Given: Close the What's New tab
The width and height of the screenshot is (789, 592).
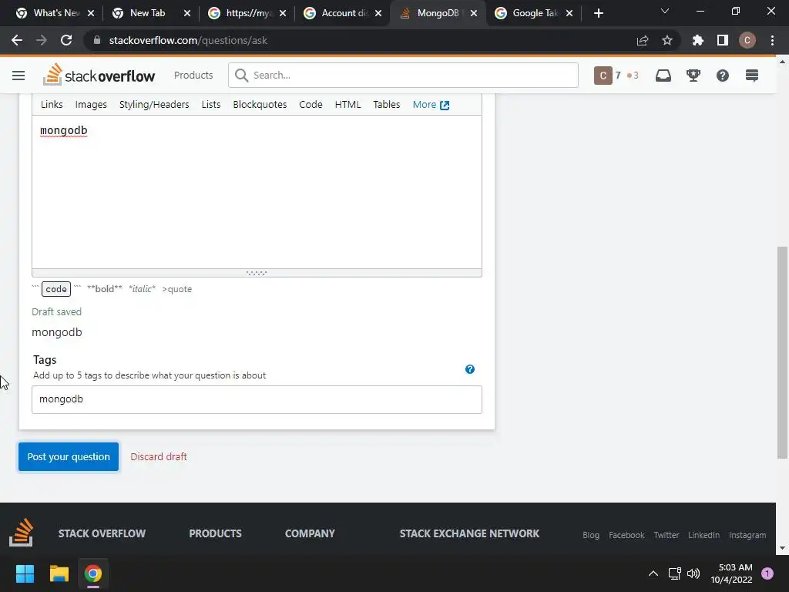Looking at the screenshot, I should 91,13.
